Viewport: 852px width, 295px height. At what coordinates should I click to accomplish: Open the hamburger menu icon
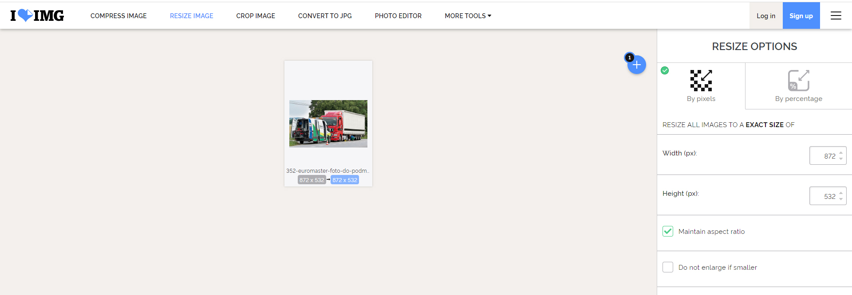[836, 16]
